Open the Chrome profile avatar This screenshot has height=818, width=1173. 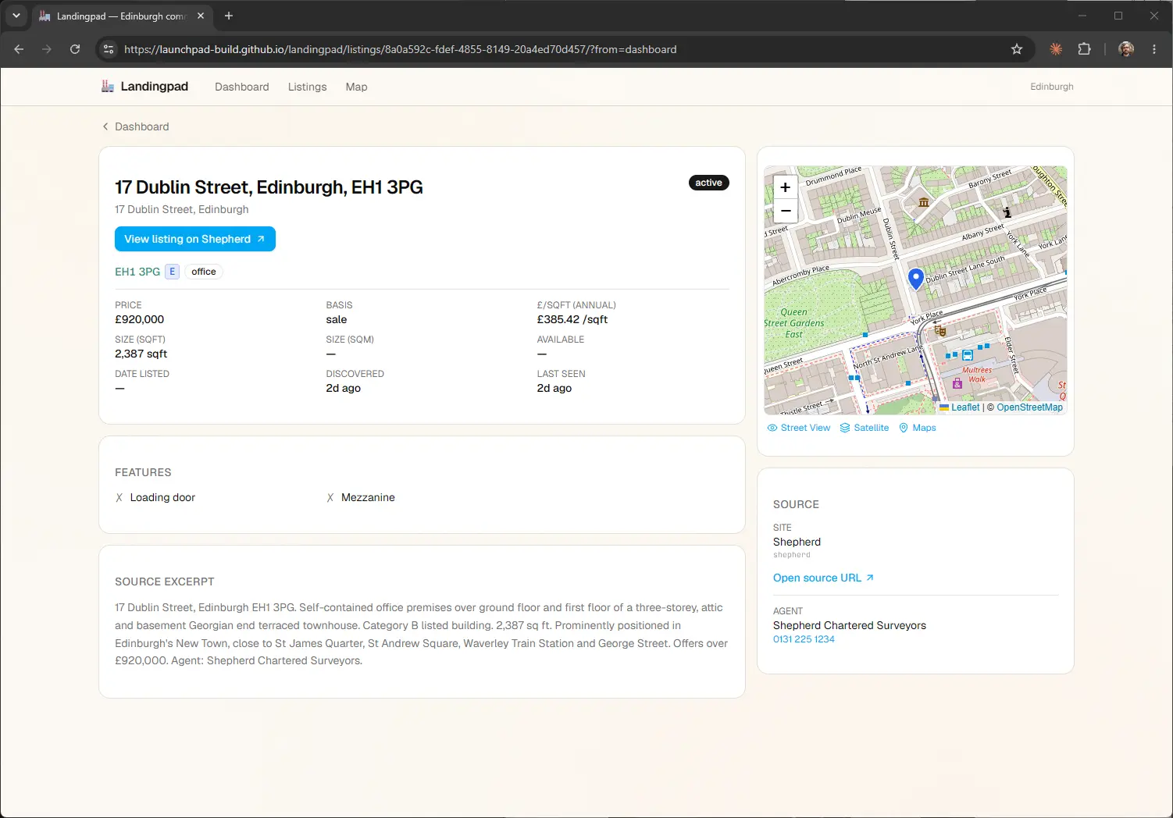[1126, 49]
